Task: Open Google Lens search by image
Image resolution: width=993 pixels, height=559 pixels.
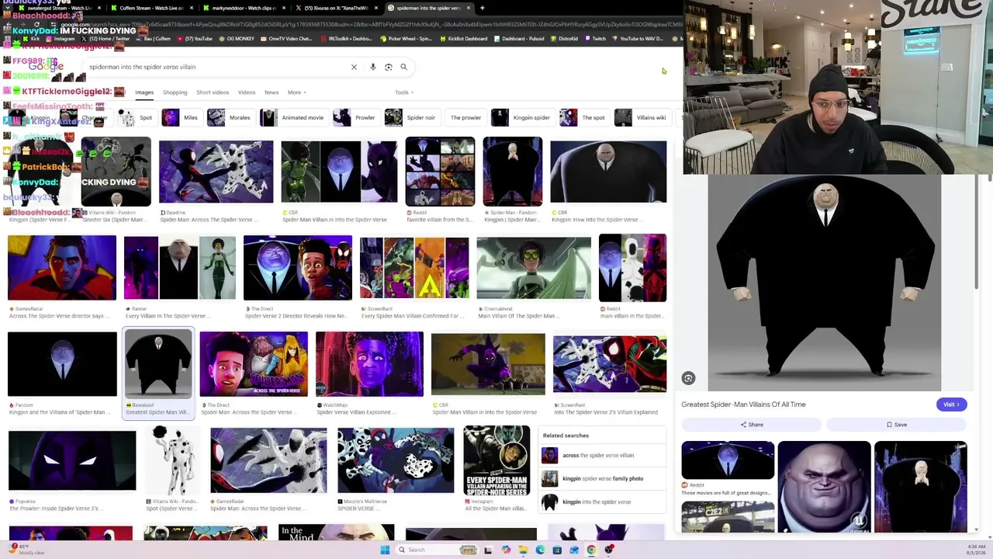Action: point(389,67)
